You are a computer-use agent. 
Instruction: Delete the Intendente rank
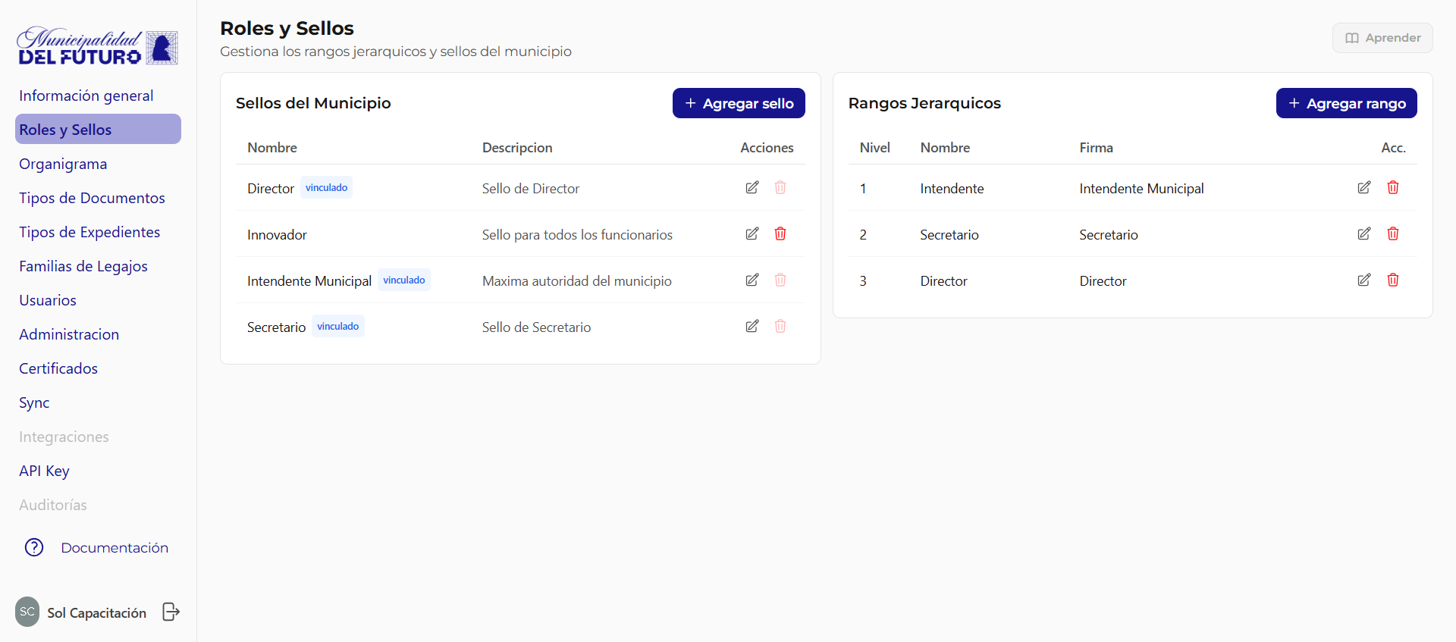[x=1392, y=188]
